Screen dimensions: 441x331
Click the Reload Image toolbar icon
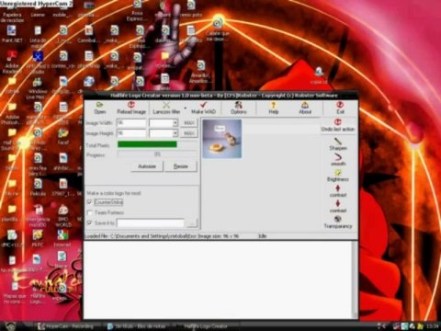pyautogui.click(x=131, y=108)
